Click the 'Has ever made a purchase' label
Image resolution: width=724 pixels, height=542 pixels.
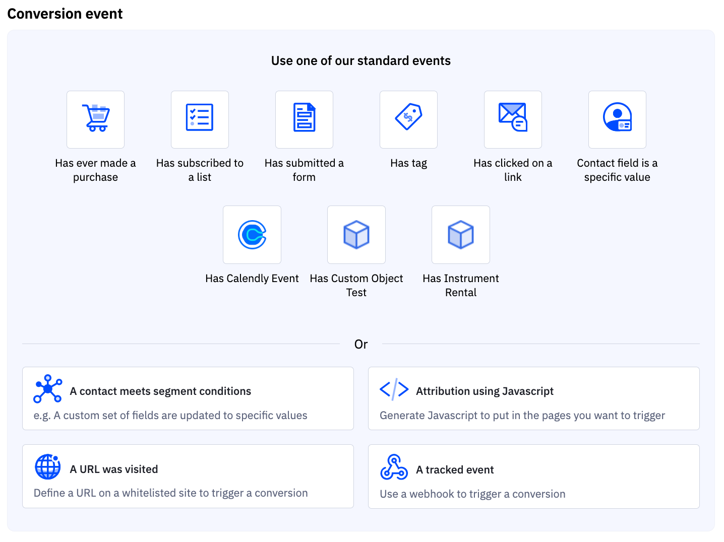(95, 170)
